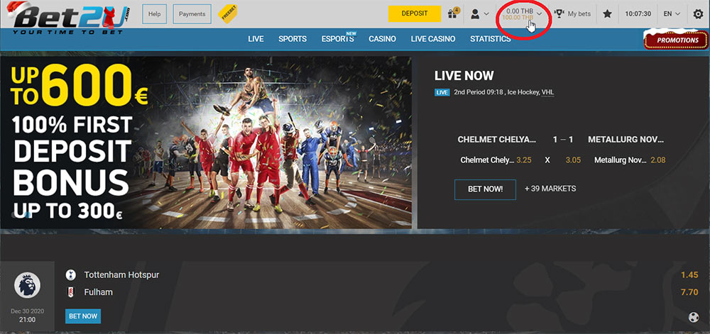Click the VHL league link
Image resolution: width=710 pixels, height=334 pixels.
tap(547, 92)
